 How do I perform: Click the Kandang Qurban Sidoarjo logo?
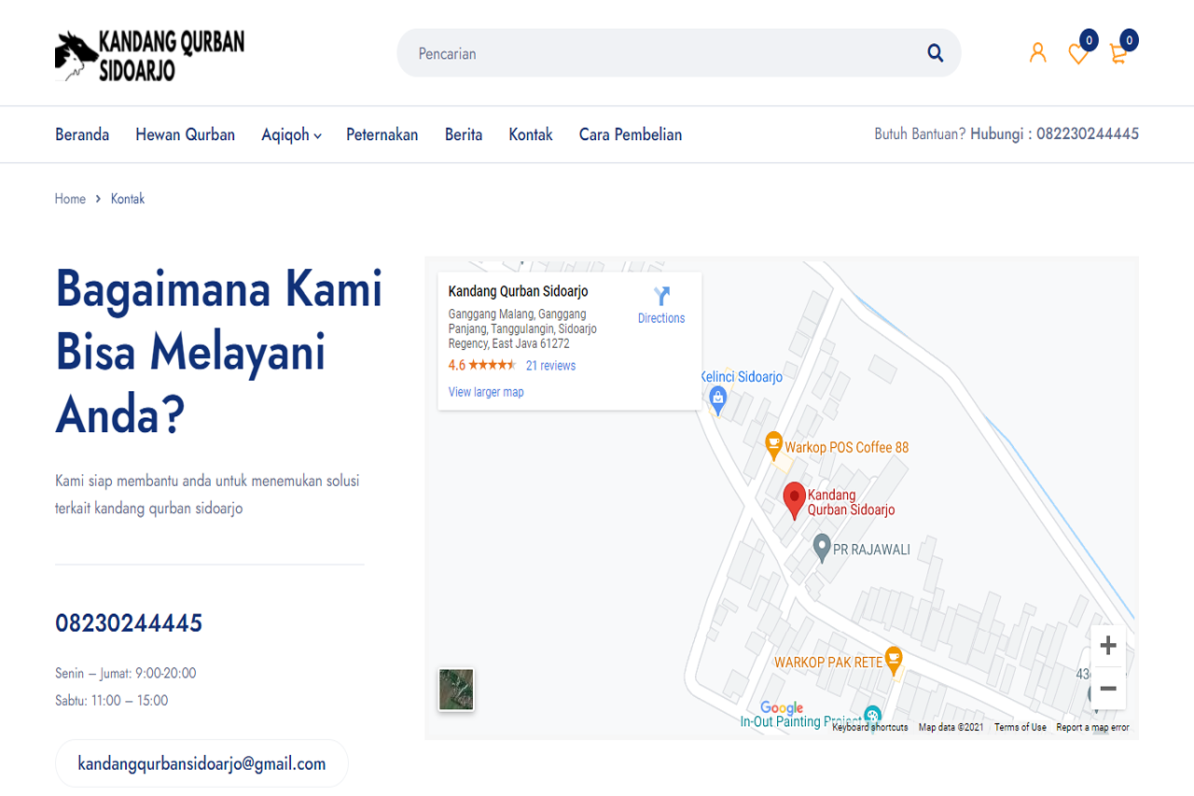(x=149, y=55)
